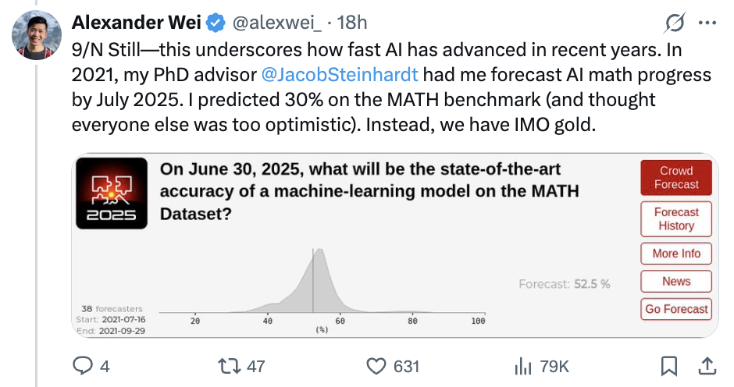Select the Crowd Forecast button

coord(676,178)
